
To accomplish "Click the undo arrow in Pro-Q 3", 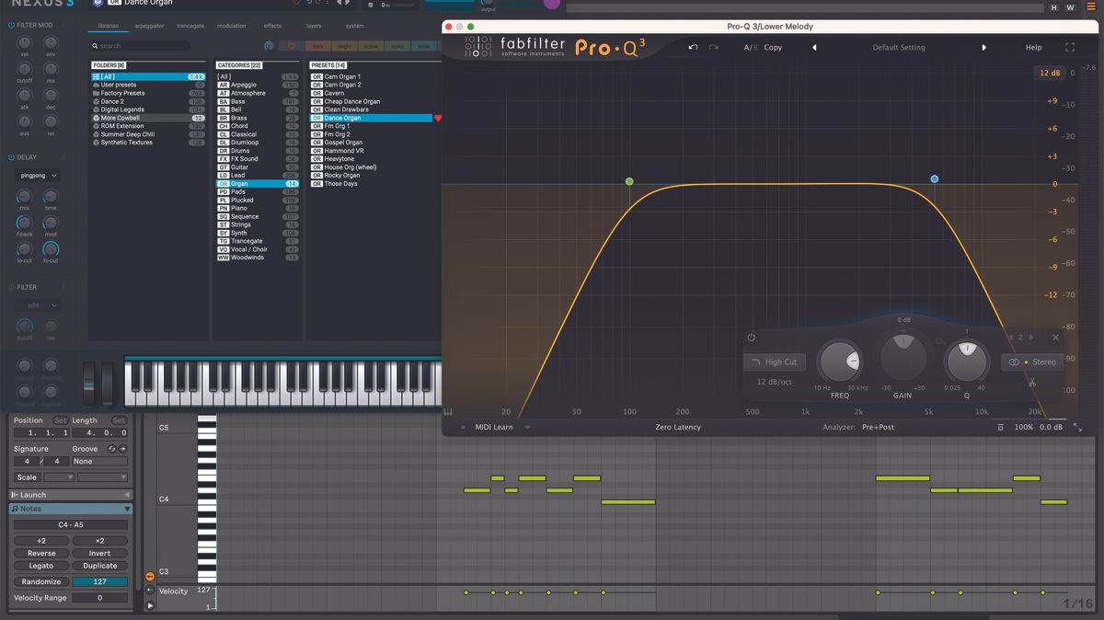I will [692, 47].
